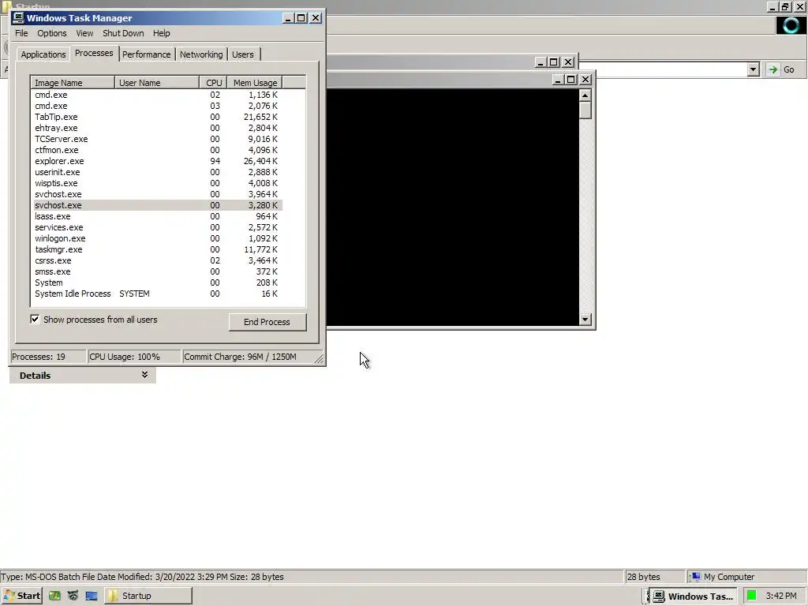Click the Startup folder taskbar button
The width and height of the screenshot is (808, 606).
tap(148, 596)
